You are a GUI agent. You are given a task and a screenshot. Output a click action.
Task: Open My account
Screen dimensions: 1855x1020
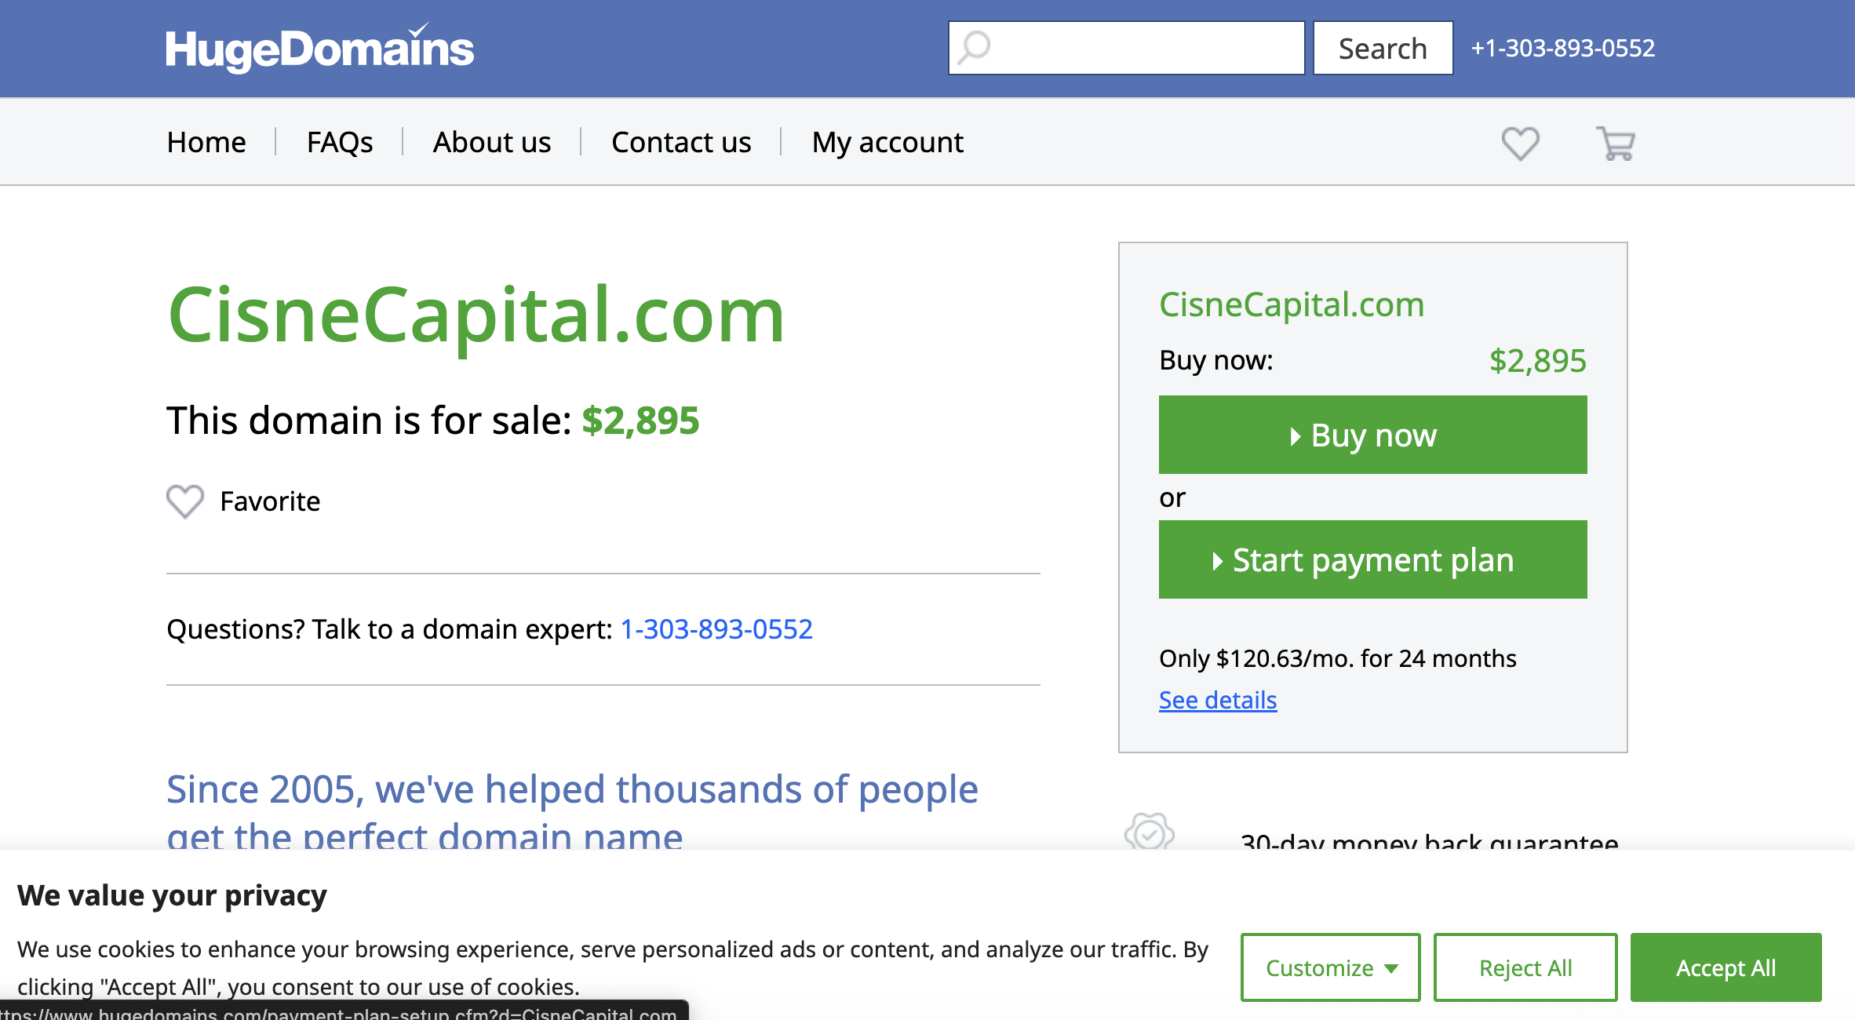[x=887, y=142]
